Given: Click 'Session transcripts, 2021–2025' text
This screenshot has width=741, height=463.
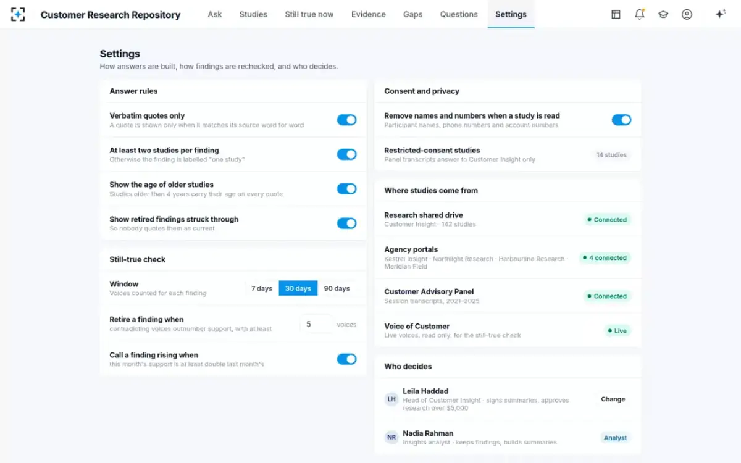Looking at the screenshot, I should [432, 301].
